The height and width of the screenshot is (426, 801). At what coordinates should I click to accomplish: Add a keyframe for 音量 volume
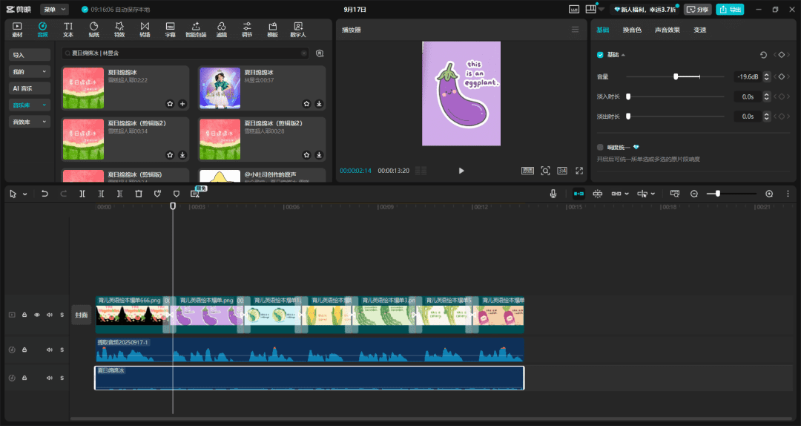(781, 76)
